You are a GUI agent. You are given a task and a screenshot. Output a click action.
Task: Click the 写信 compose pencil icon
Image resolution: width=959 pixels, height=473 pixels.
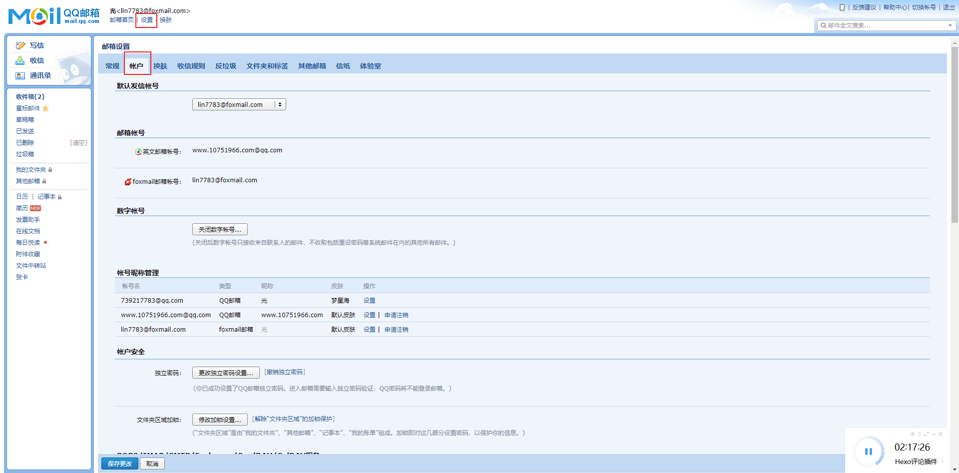[20, 45]
